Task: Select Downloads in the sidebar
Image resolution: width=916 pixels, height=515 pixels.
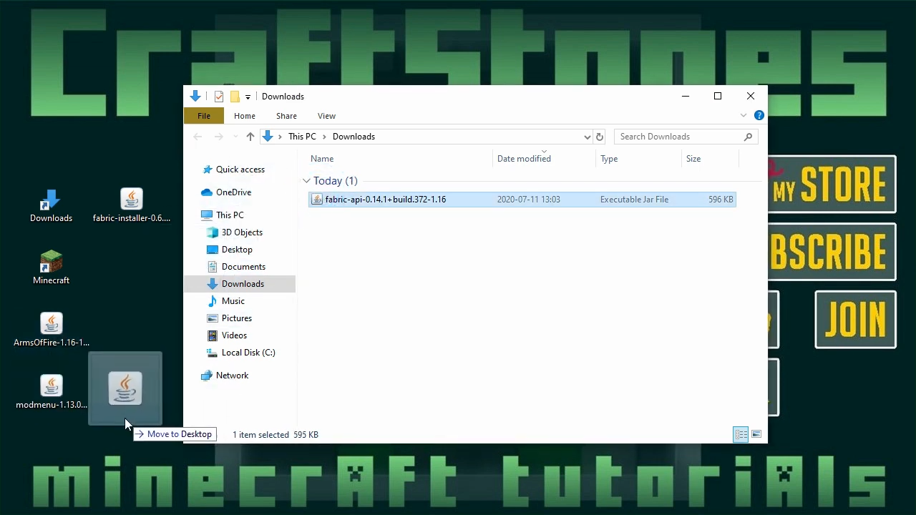Action: click(240, 284)
